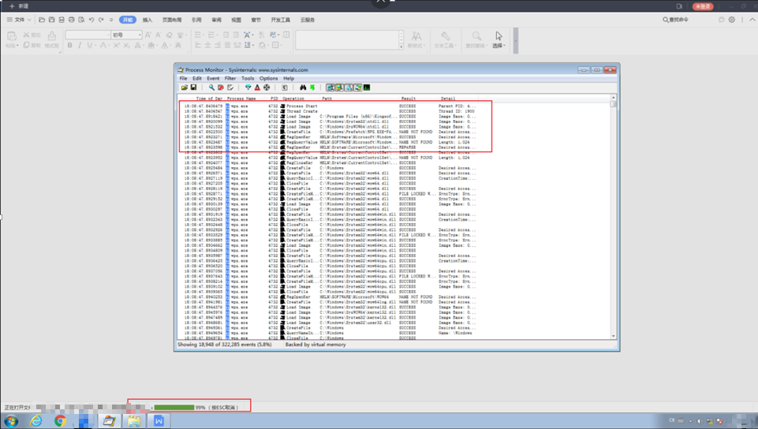Screen dimensions: 758x429
Task: Click Jump To Object green arrow icon
Action: [312, 88]
